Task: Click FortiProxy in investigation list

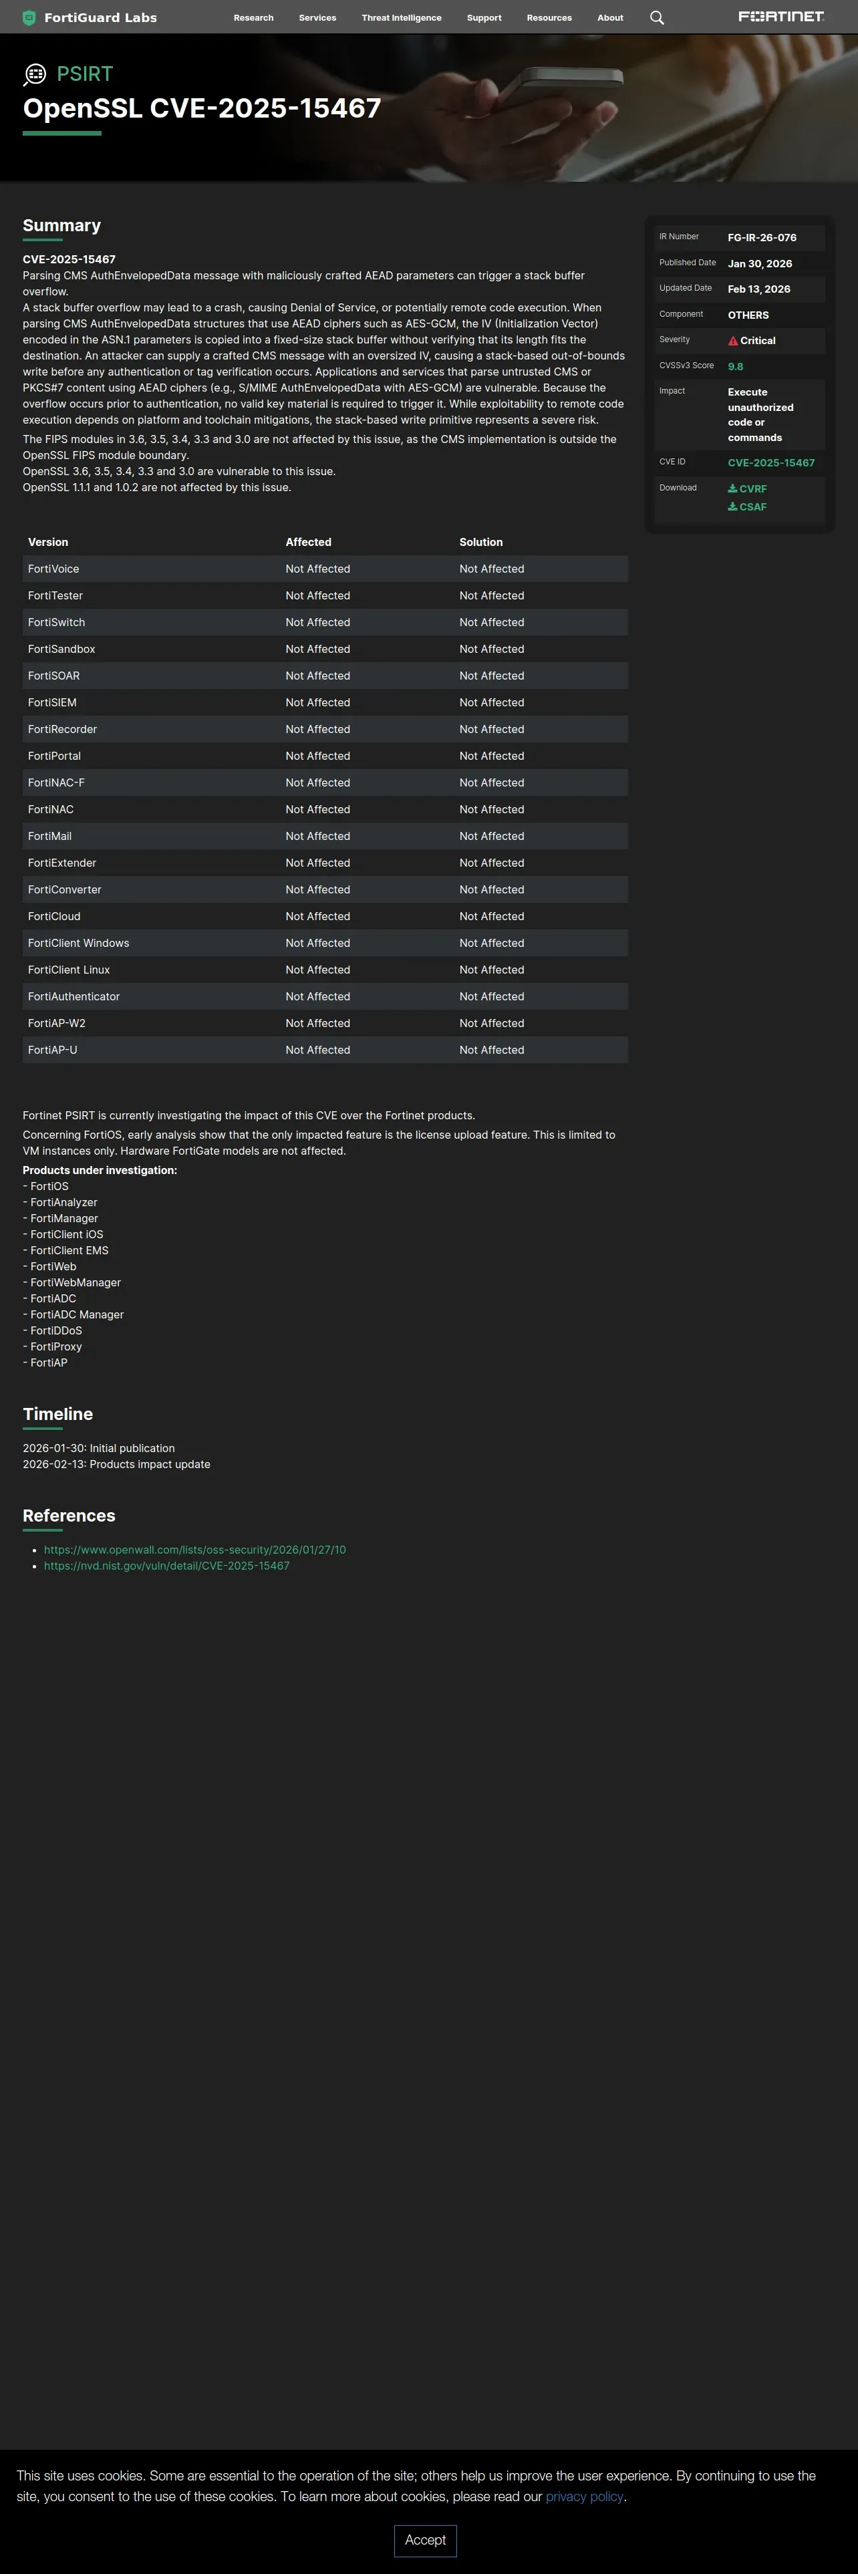Action: click(x=56, y=1347)
